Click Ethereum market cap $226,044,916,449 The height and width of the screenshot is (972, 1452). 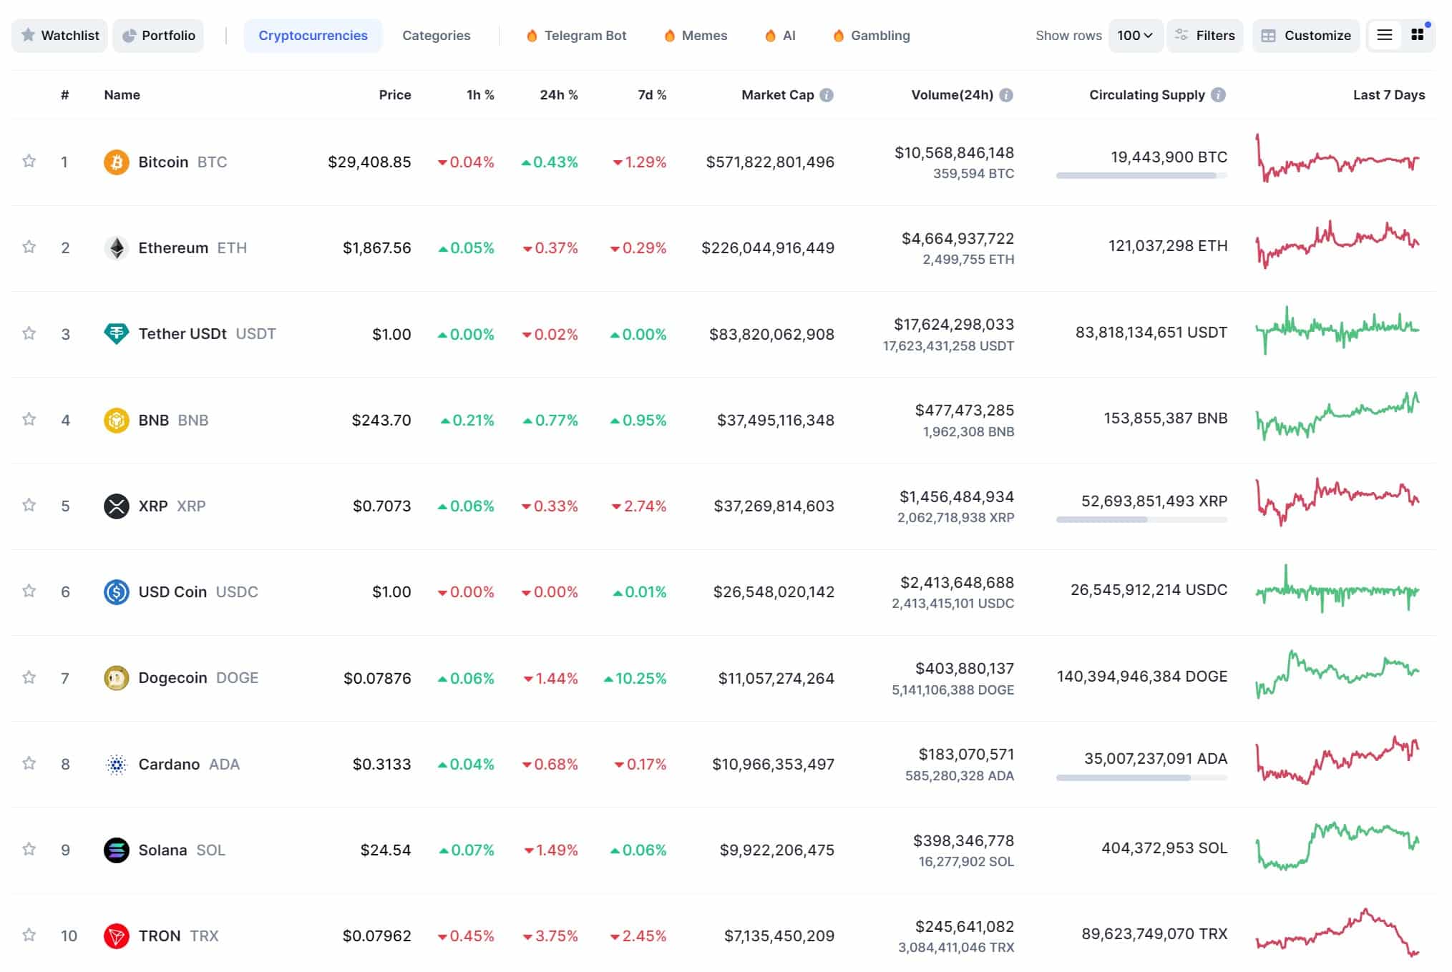pos(768,248)
